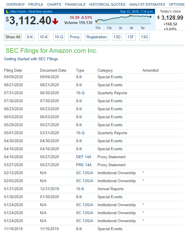Open the 04/30/2020 8-K filing
The width and height of the screenshot is (185, 233).
point(79,141)
